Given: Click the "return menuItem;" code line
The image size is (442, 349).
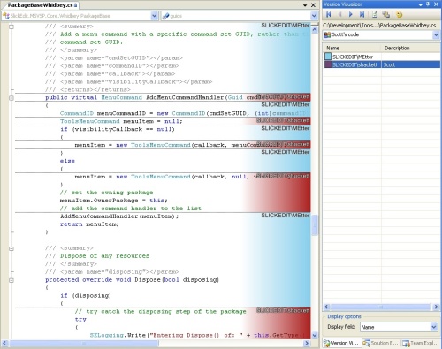Looking at the screenshot, I should click(x=89, y=224).
